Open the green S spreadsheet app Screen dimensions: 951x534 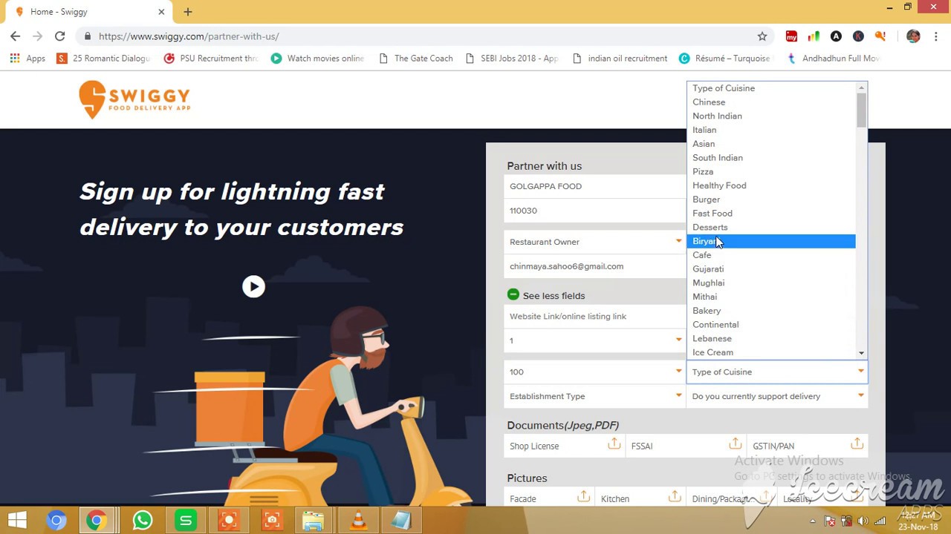[x=186, y=521]
